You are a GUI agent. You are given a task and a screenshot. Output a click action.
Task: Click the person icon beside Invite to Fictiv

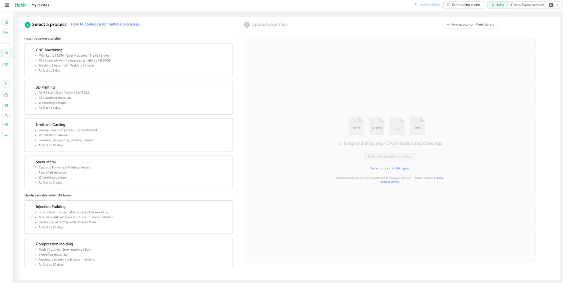coord(416,5)
